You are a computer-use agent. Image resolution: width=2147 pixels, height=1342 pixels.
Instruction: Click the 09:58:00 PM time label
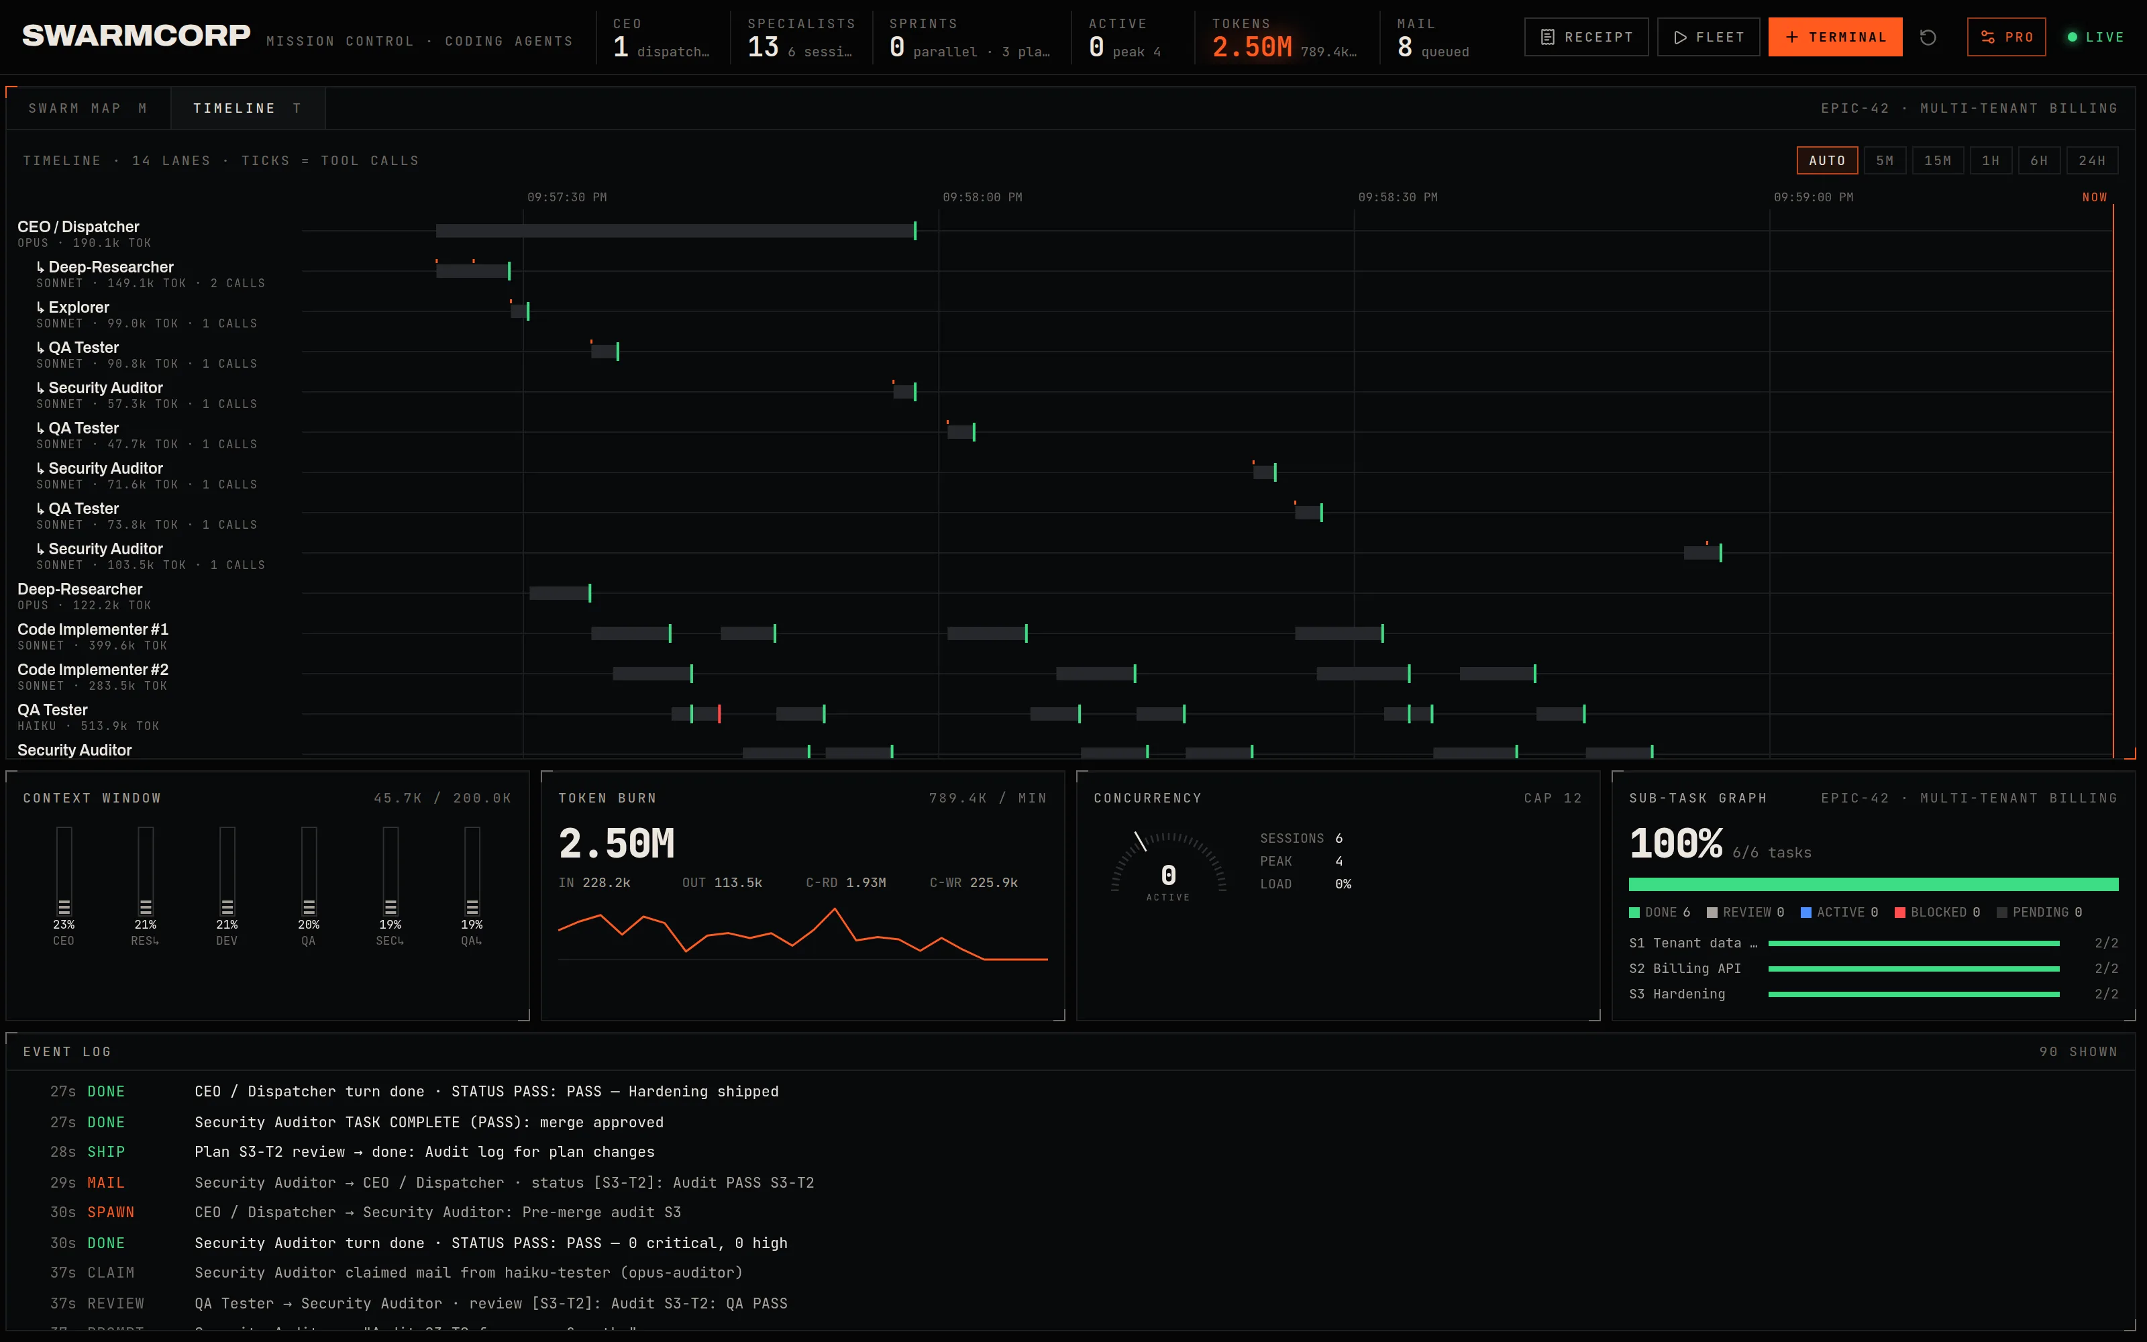(982, 197)
